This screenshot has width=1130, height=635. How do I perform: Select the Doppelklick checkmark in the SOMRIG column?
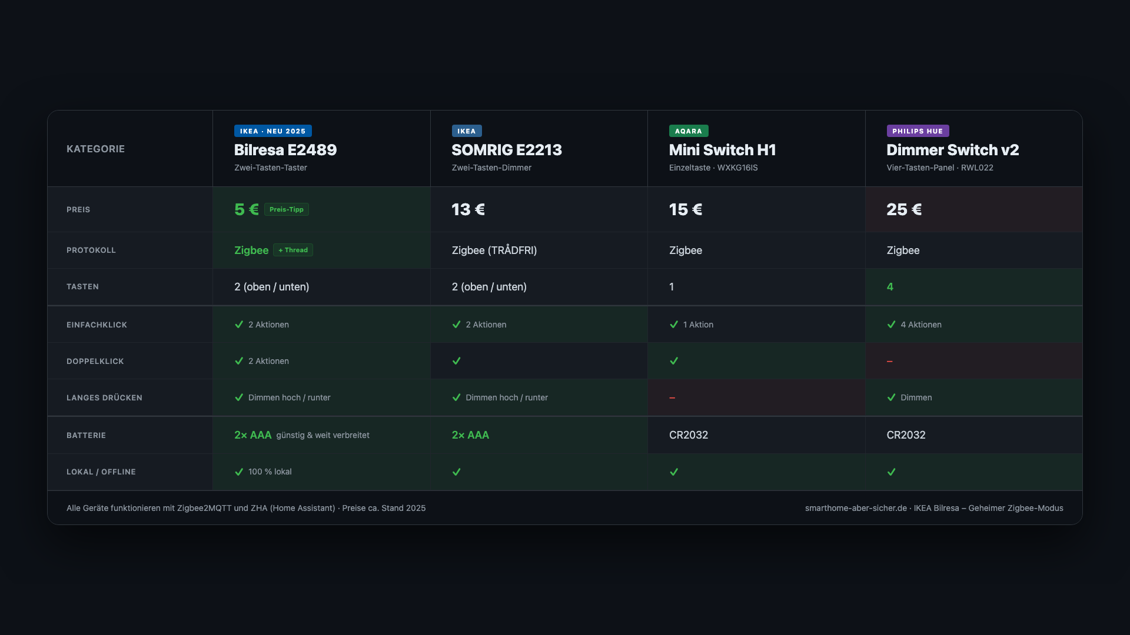coord(457,361)
